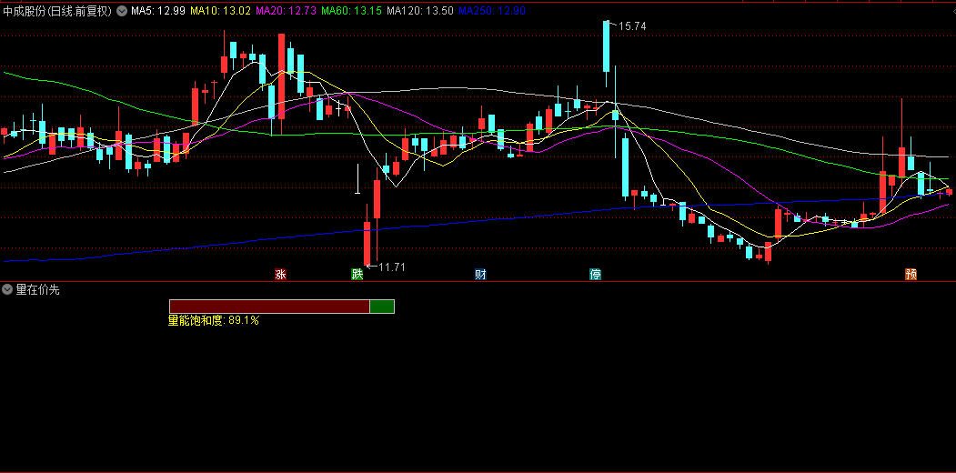Select the red 涨 event marker
956x473 pixels.
click(280, 275)
